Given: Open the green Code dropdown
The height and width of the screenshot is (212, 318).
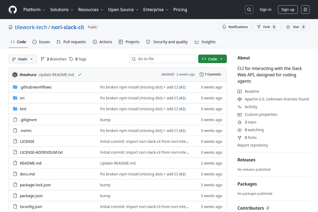Looking at the screenshot, I should click(212, 59).
